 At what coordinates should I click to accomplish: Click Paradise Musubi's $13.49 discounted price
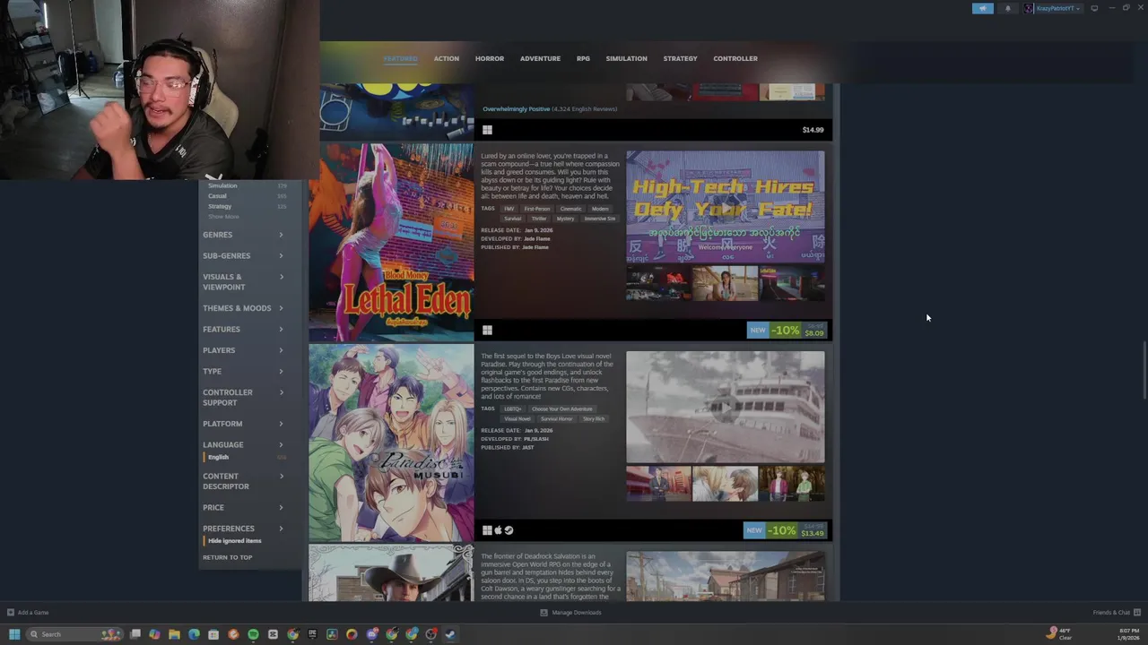(813, 534)
